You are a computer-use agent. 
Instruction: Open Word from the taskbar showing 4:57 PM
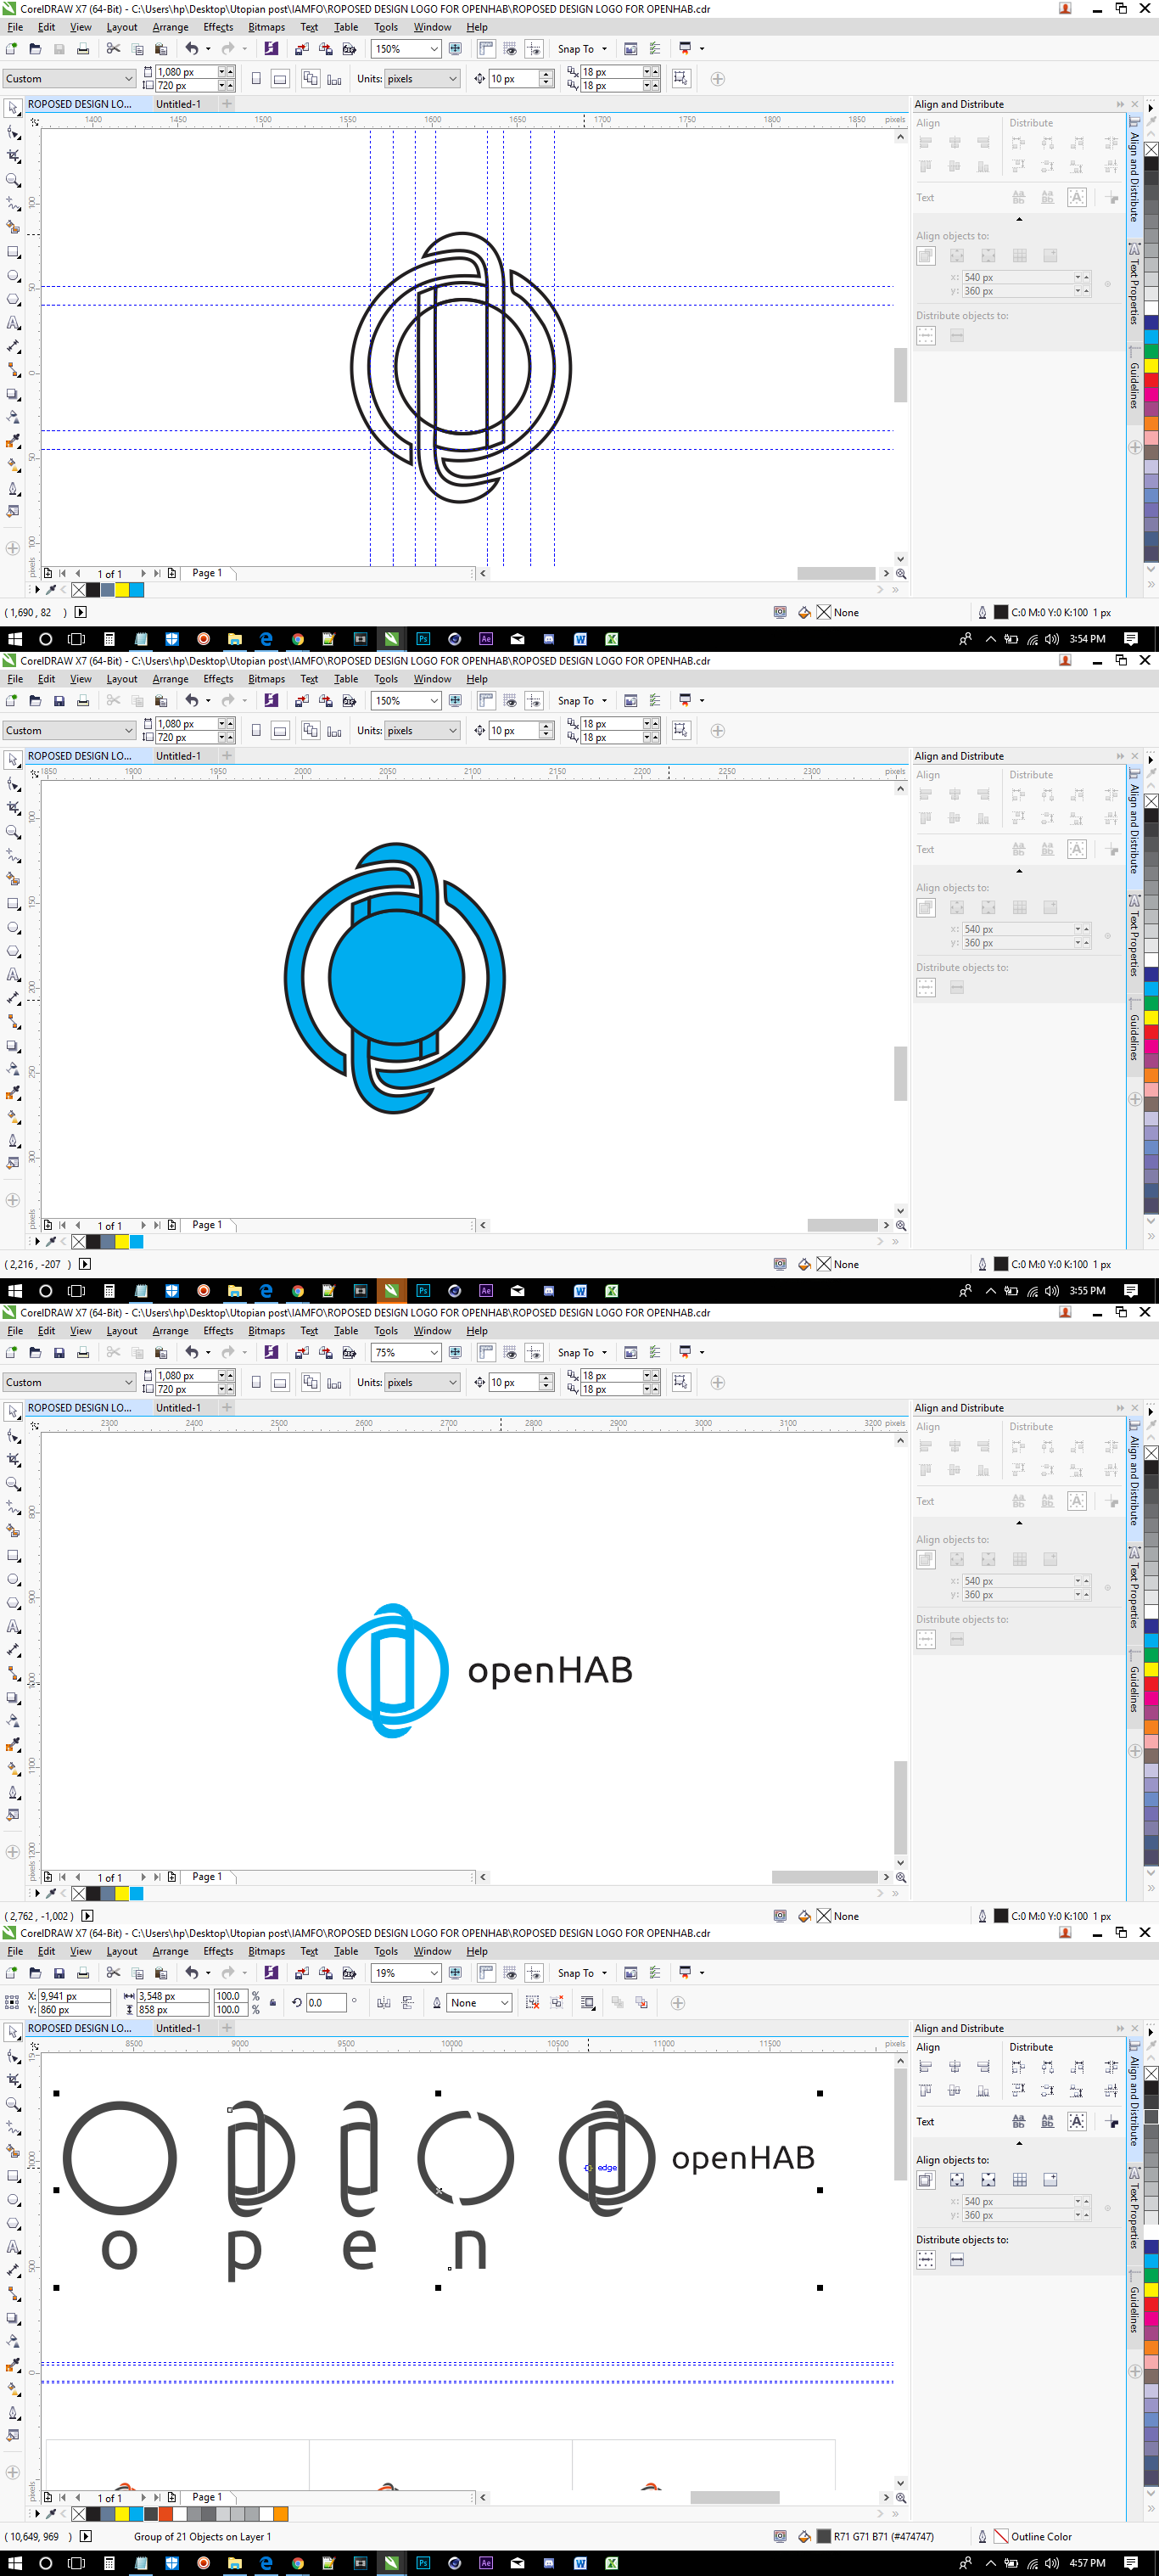pyautogui.click(x=580, y=2563)
